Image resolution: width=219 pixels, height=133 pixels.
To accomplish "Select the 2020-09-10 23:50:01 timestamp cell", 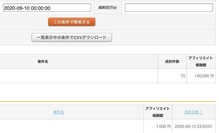I will 193,126.
